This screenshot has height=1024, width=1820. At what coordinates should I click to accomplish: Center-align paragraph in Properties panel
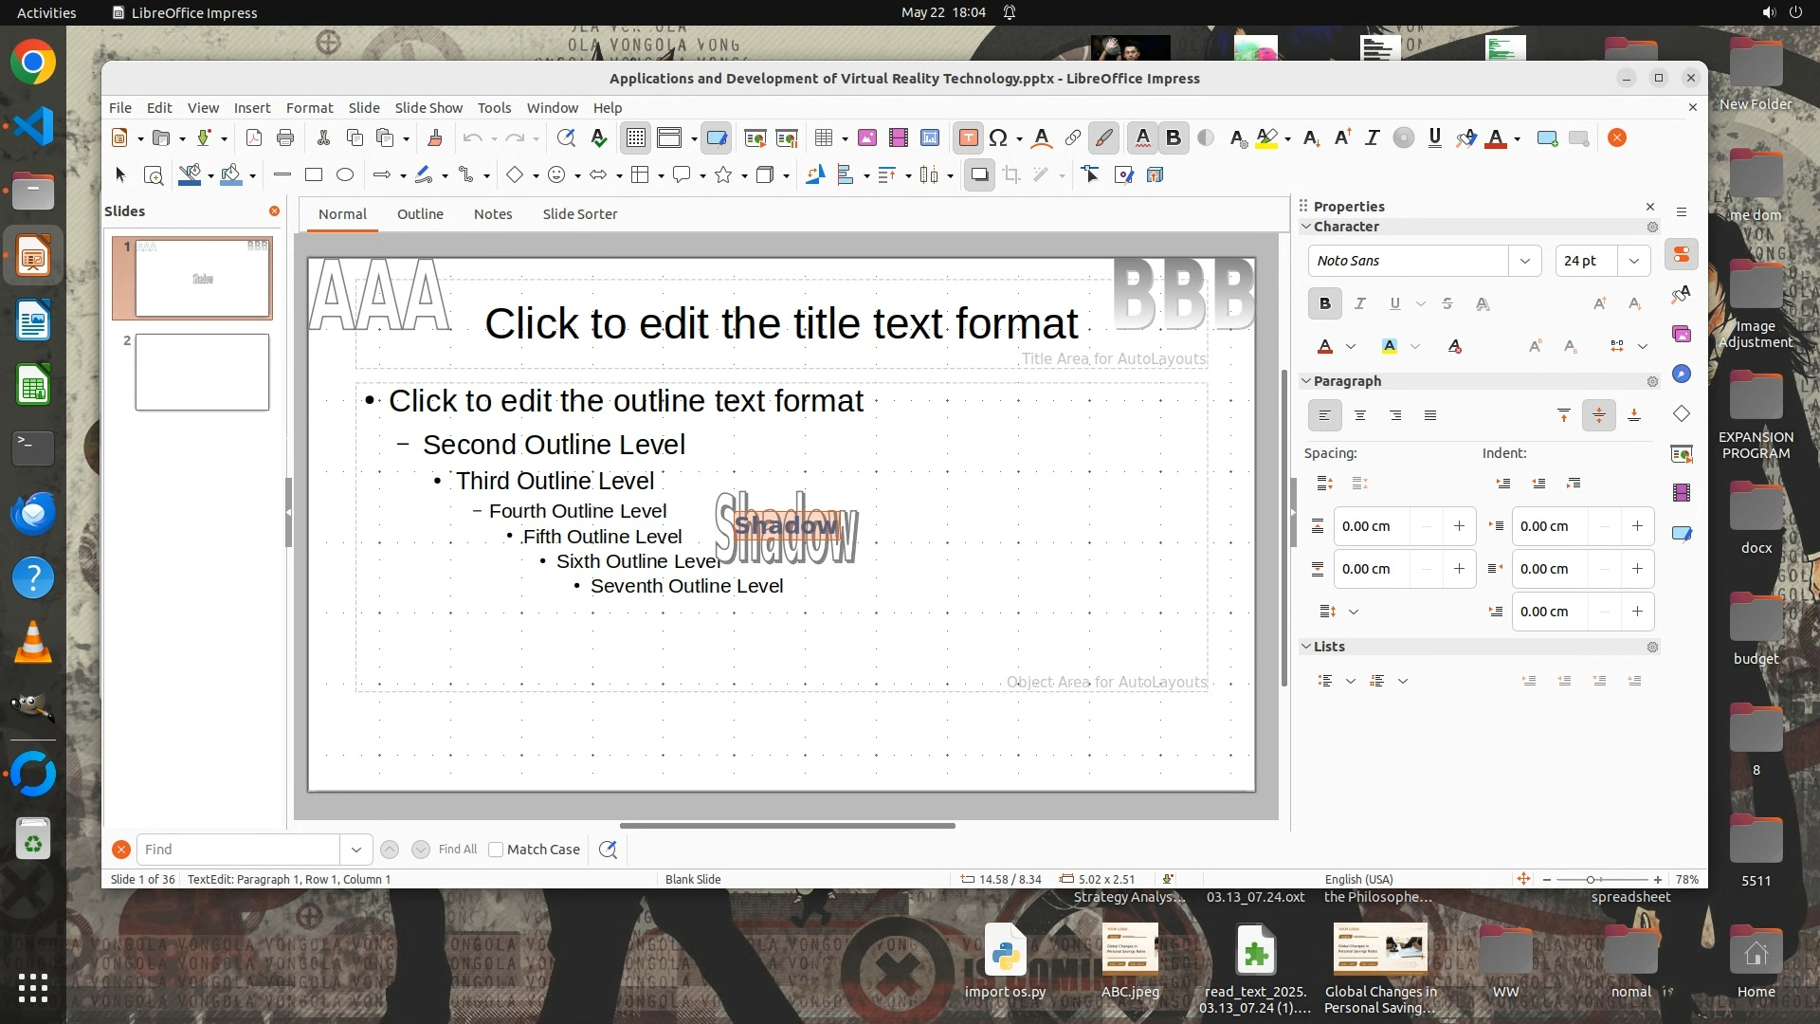(x=1360, y=415)
